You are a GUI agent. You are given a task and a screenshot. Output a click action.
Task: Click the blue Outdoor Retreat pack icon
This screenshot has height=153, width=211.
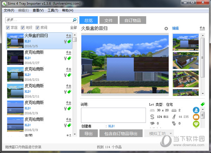(x=196, y=110)
